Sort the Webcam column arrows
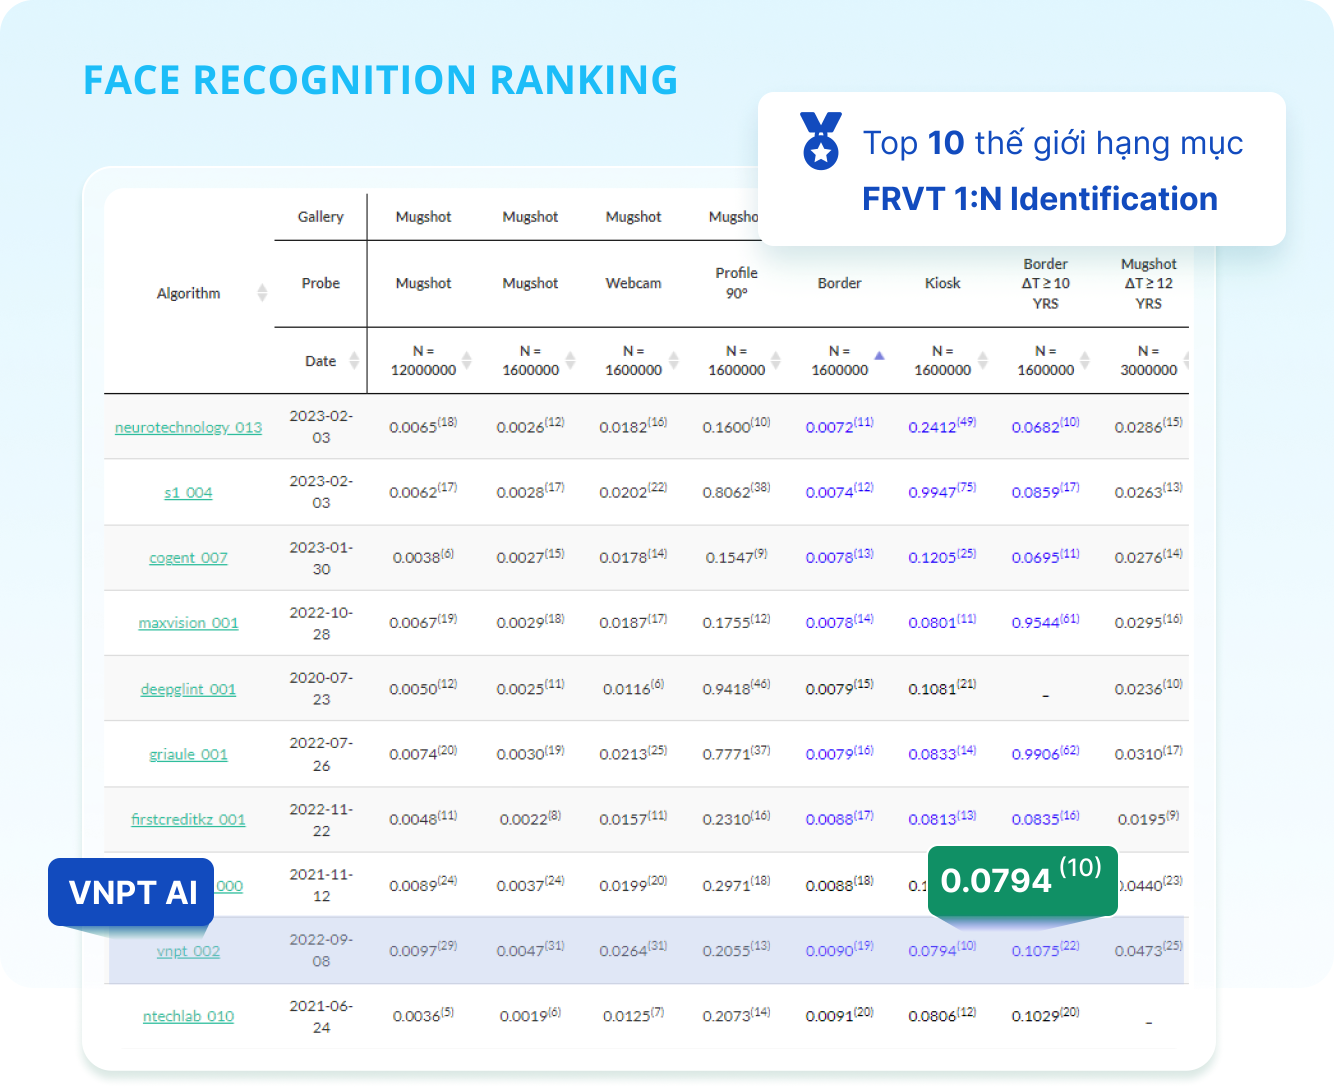 pos(673,360)
